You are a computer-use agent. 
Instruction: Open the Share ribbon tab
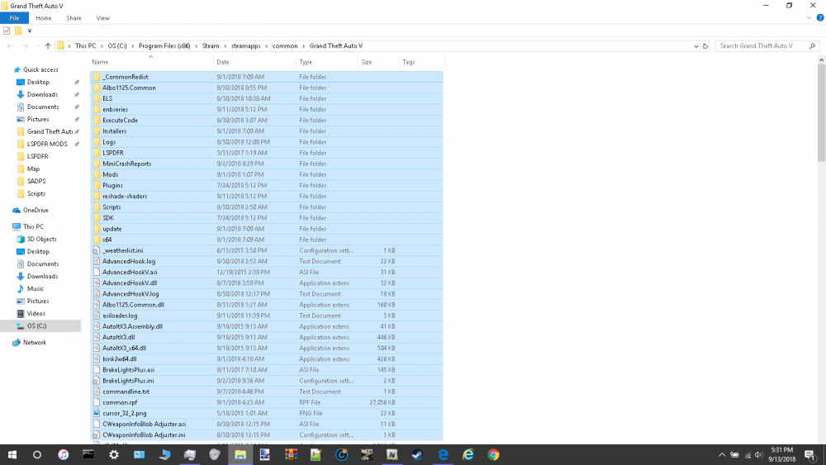74,18
